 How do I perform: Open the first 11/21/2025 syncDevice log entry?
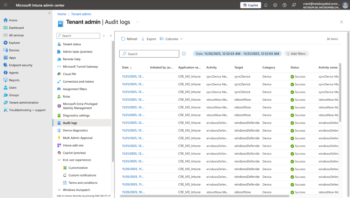tap(133, 76)
